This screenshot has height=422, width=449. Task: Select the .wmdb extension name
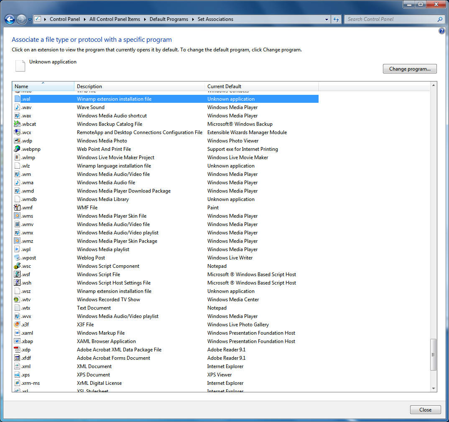tap(29, 199)
